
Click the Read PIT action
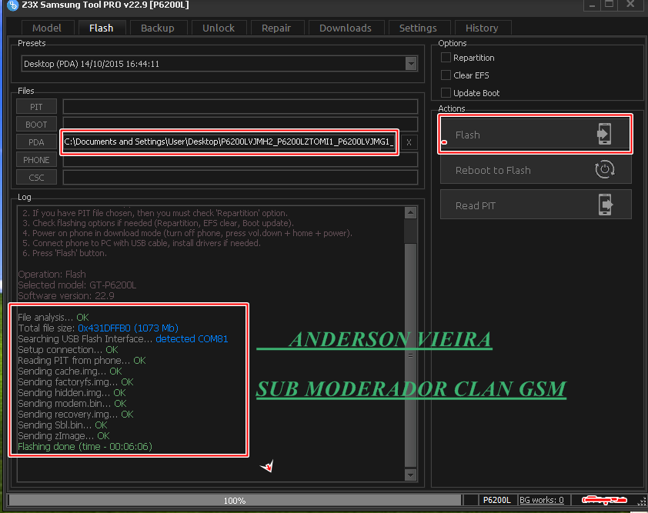coord(536,205)
